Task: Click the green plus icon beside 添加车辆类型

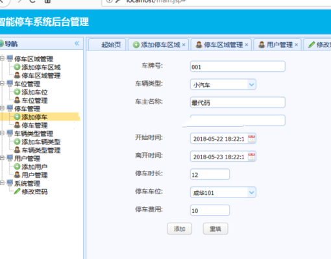Action: coord(17,142)
